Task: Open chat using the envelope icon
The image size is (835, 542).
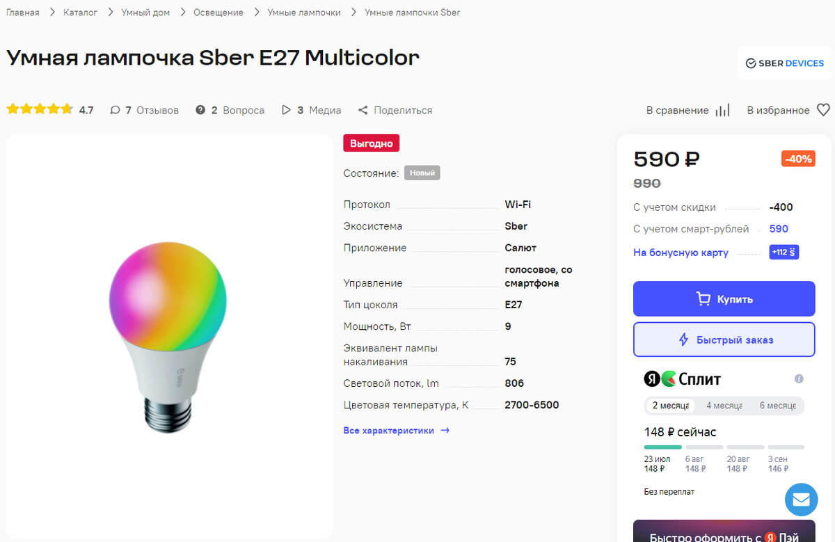Action: pyautogui.click(x=801, y=499)
